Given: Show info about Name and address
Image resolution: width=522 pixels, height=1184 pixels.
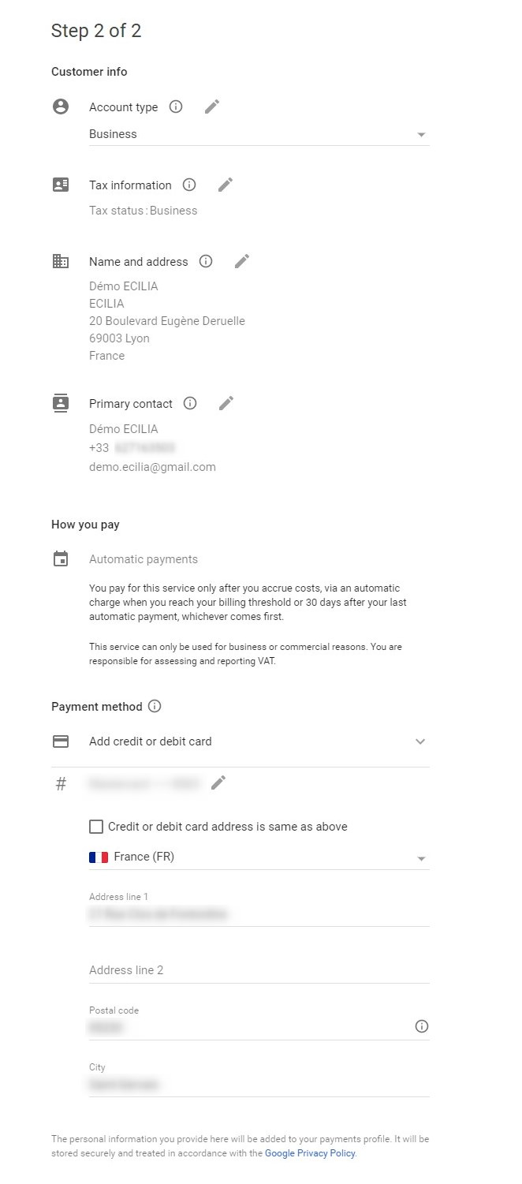Looking at the screenshot, I should [x=206, y=261].
